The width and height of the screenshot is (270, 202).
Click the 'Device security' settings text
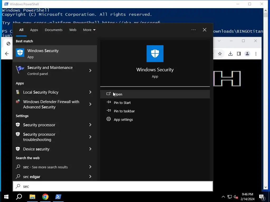pyautogui.click(x=36, y=149)
